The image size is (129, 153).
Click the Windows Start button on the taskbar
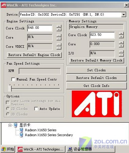pyautogui.click(x=8, y=149)
